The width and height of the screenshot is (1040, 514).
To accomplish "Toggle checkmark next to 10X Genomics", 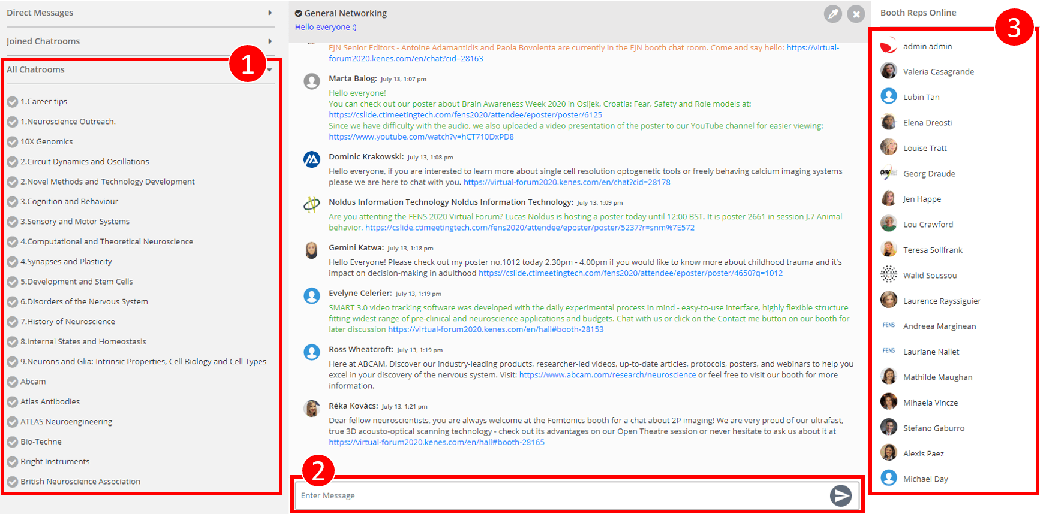I will tap(12, 142).
